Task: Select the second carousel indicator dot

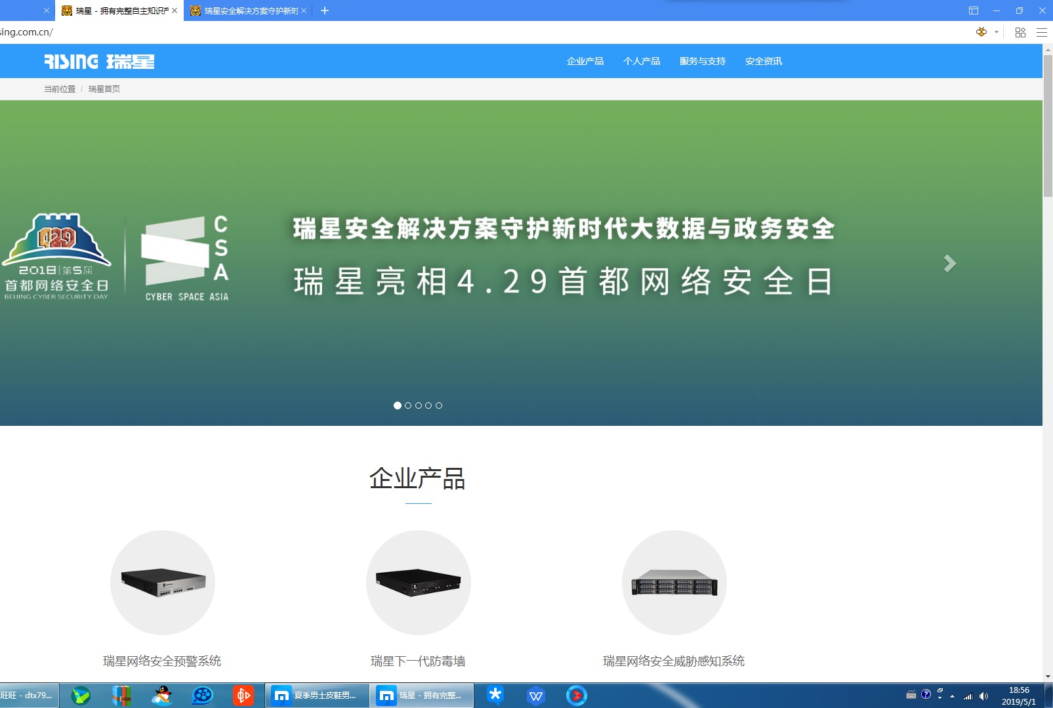Action: click(408, 406)
